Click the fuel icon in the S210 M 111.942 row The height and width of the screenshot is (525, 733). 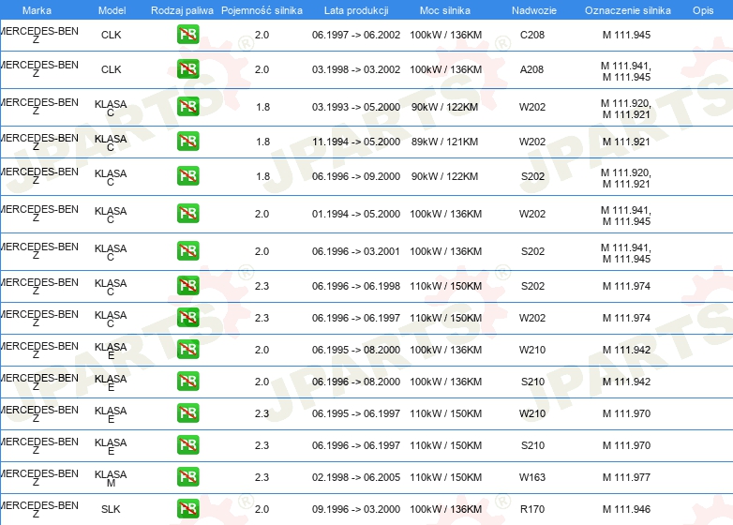coord(187,381)
